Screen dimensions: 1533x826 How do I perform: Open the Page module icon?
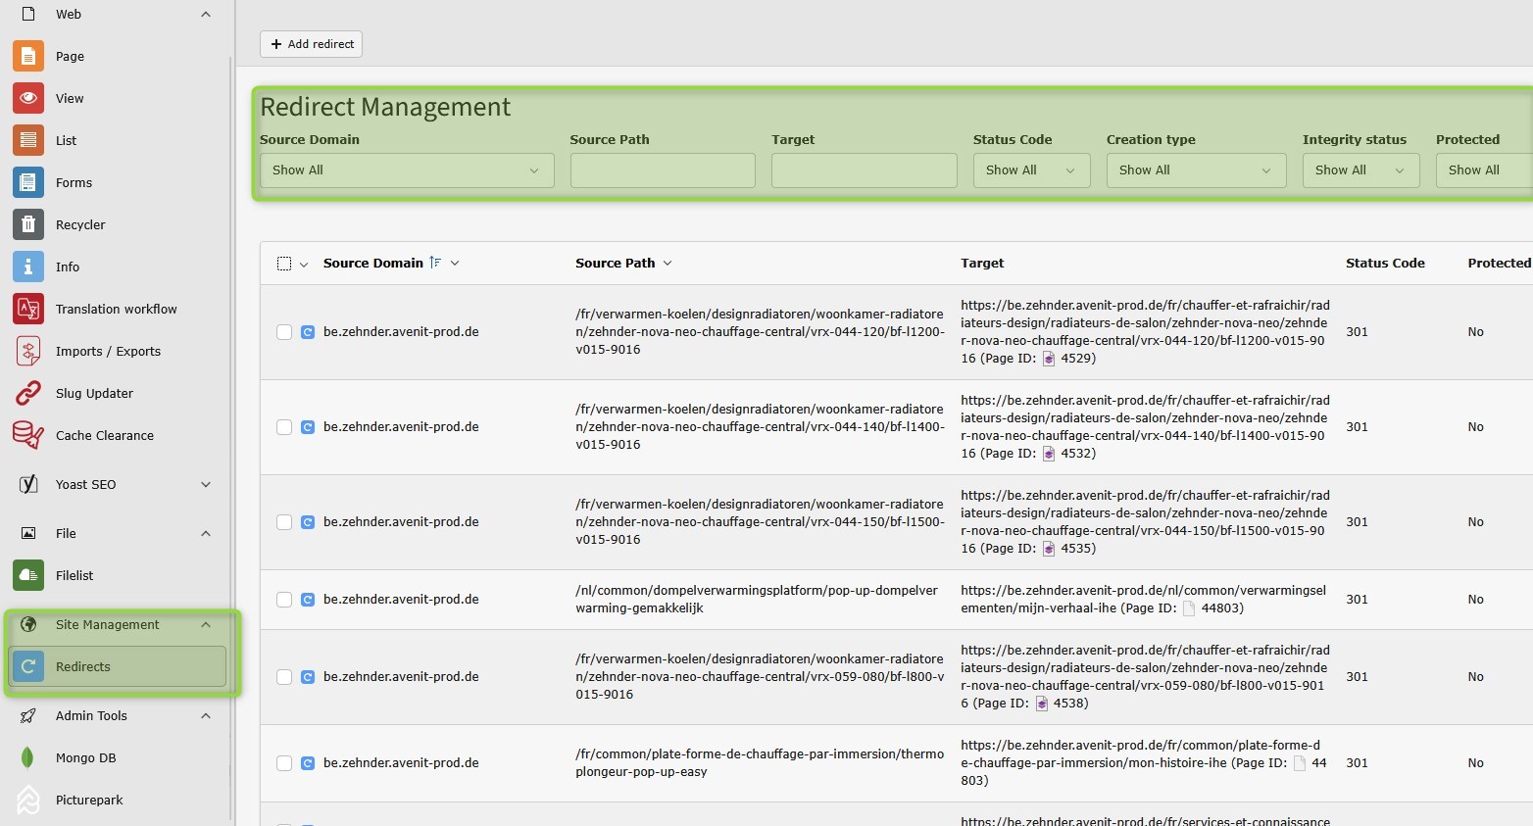click(28, 57)
